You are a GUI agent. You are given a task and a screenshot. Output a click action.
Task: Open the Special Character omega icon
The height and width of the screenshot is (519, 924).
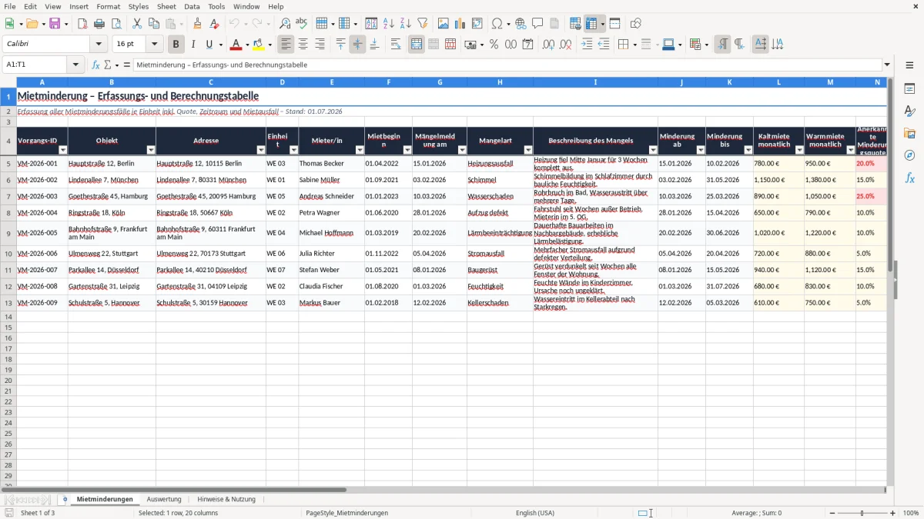tap(497, 24)
